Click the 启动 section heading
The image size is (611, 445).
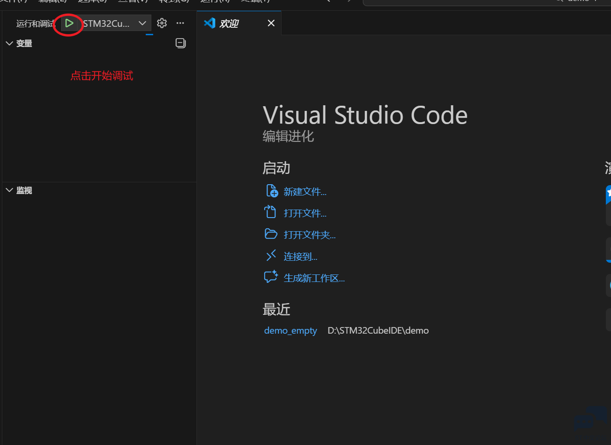tap(276, 168)
